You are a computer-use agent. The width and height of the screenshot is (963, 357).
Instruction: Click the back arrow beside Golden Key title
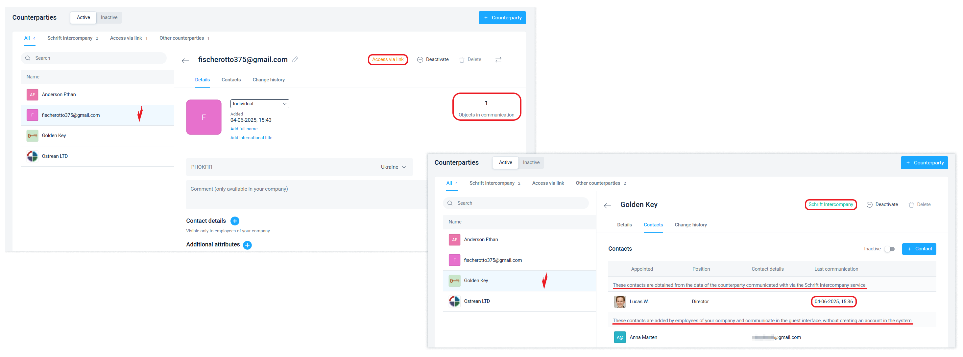click(607, 205)
